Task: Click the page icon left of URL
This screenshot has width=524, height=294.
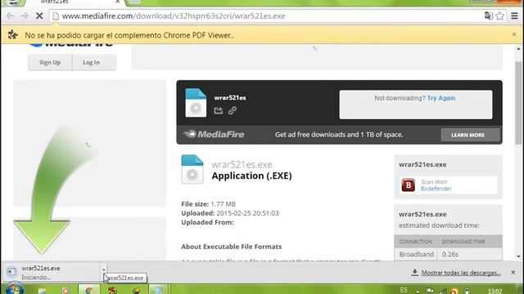Action: point(56,16)
